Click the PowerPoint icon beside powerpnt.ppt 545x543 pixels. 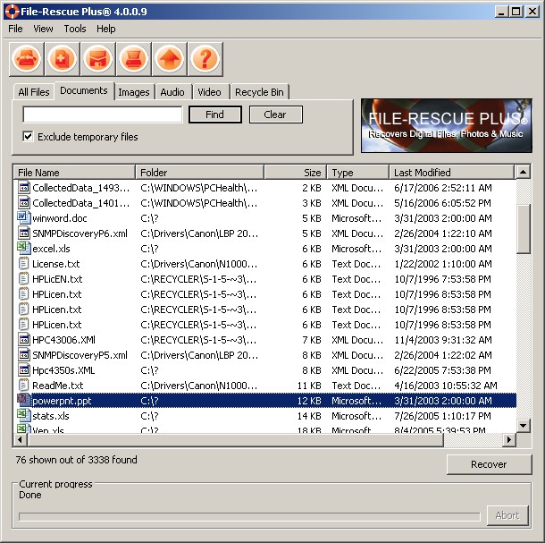point(23,400)
